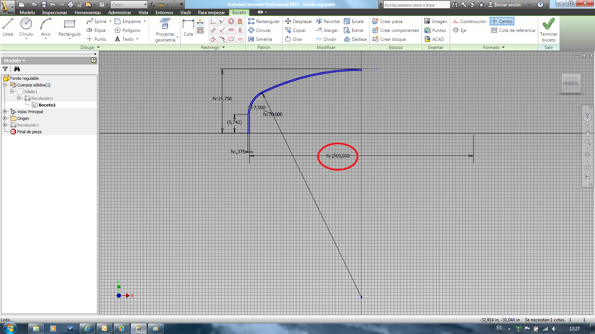Click the Crear pieza button

(x=387, y=22)
